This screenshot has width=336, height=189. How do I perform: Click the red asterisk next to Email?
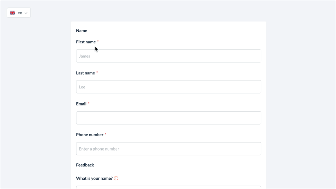pos(89,103)
